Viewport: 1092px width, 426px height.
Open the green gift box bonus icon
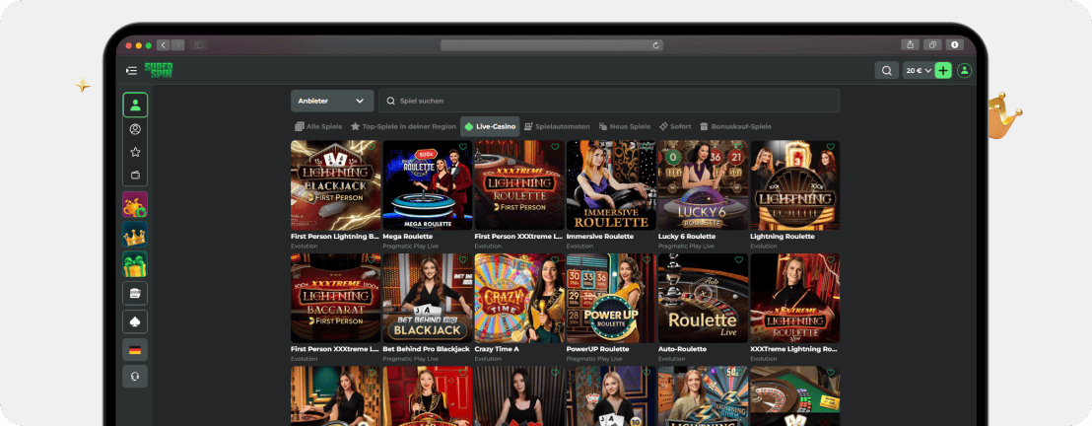135,264
